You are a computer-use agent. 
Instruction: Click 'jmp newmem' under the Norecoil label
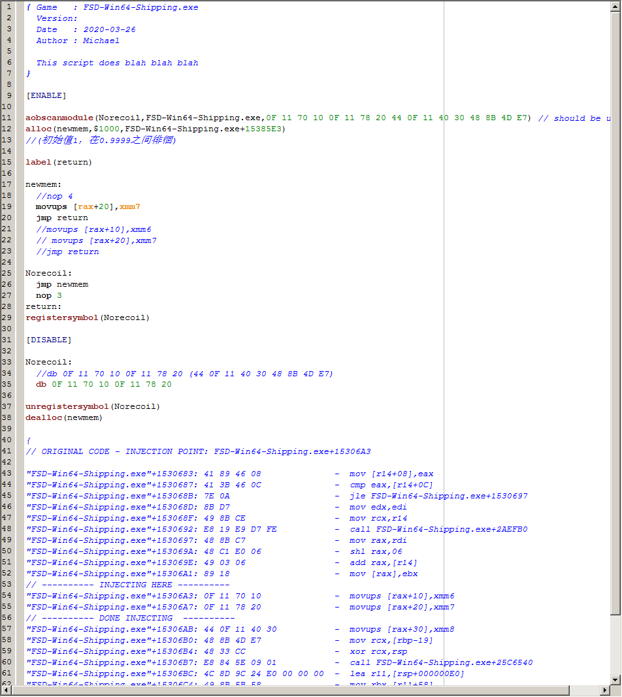coord(62,284)
